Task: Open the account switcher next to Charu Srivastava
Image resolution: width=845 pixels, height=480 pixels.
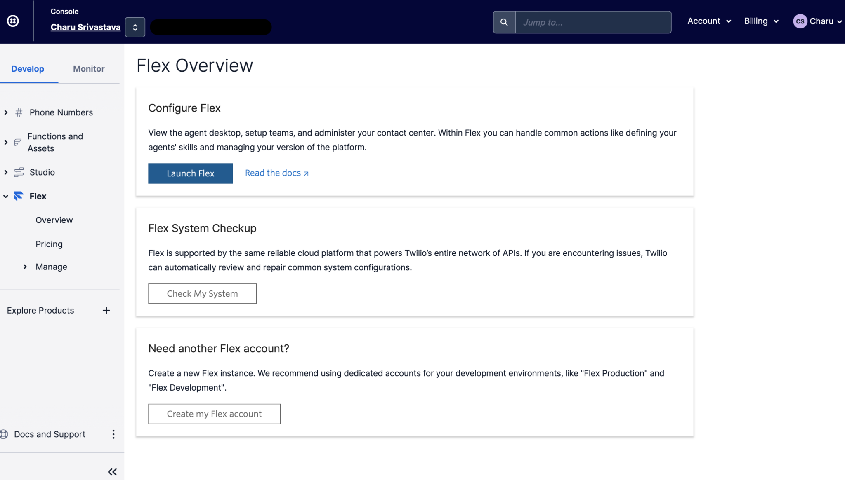Action: pyautogui.click(x=135, y=27)
